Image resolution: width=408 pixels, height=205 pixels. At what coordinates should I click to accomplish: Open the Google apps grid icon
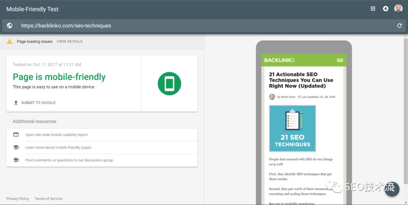pos(373,9)
